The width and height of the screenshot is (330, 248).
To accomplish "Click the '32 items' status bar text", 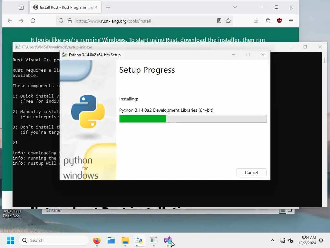I will (x=53, y=210).
